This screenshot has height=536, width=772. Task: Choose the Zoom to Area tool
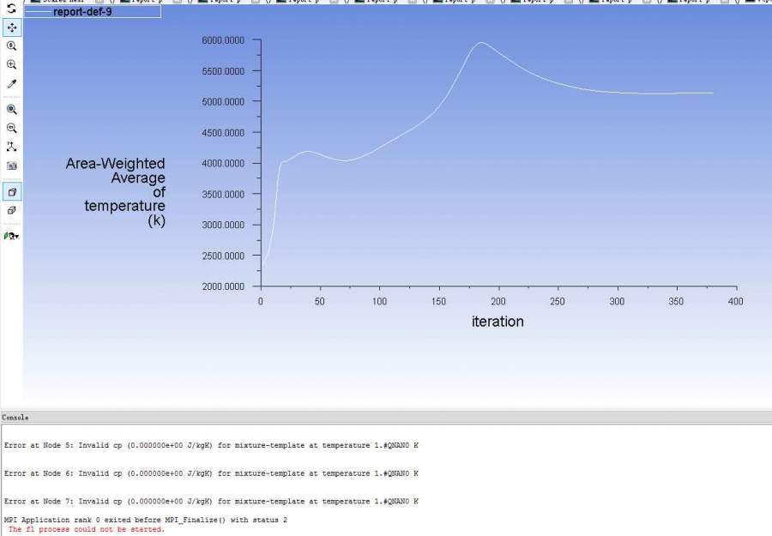pos(11,65)
